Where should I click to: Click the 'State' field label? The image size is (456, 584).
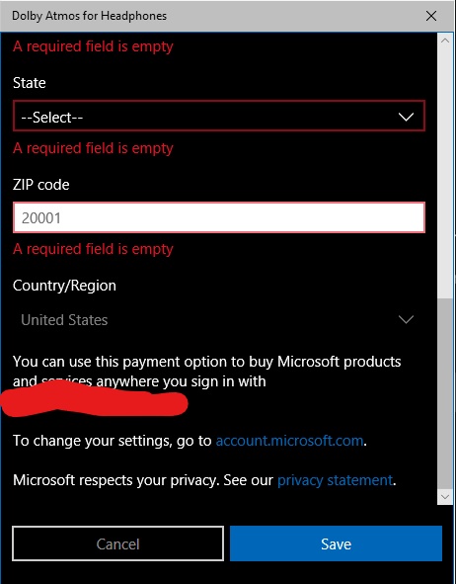coord(29,83)
